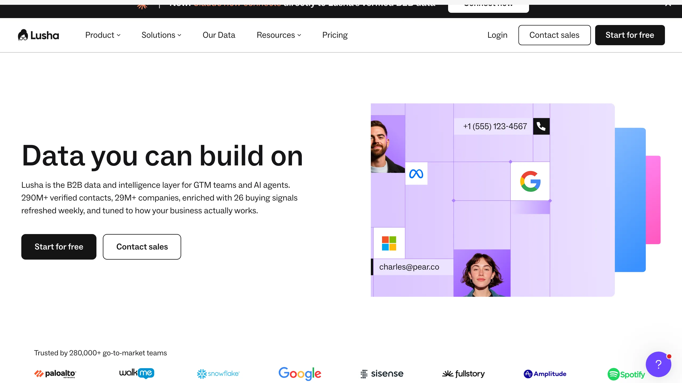Image resolution: width=682 pixels, height=383 pixels.
Task: Click Start for free in the header
Action: (x=630, y=35)
